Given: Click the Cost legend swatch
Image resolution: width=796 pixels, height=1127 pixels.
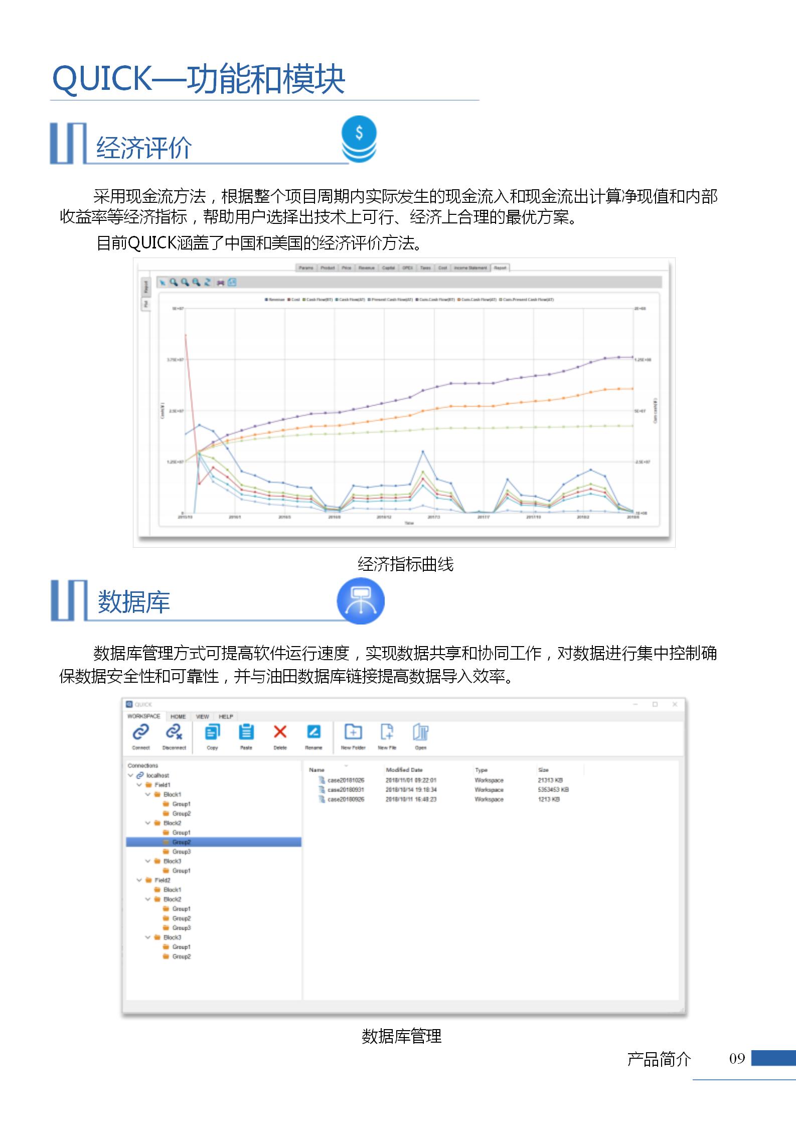Looking at the screenshot, I should (x=289, y=300).
